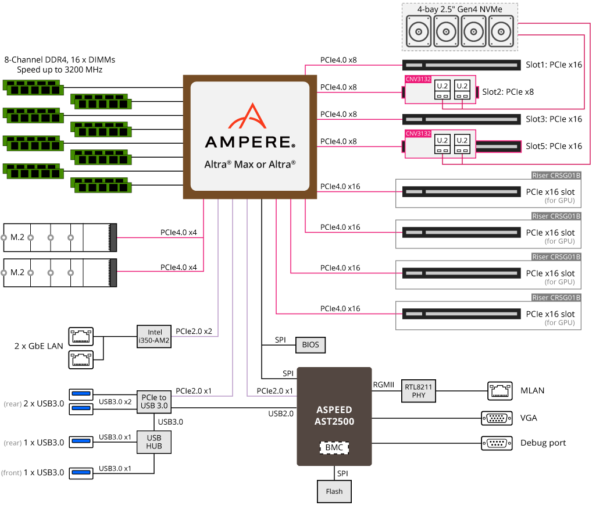Click the BIOS chip box

311,345
